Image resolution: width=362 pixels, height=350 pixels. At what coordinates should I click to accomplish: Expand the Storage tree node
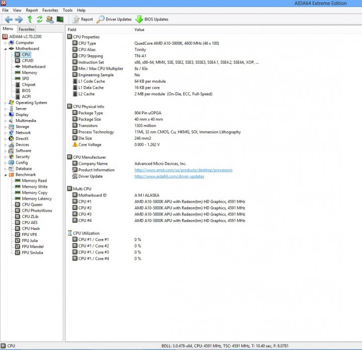click(6, 127)
